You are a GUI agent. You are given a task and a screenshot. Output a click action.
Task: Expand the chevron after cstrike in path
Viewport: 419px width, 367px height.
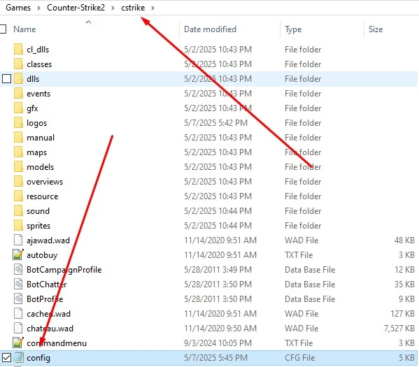(152, 8)
